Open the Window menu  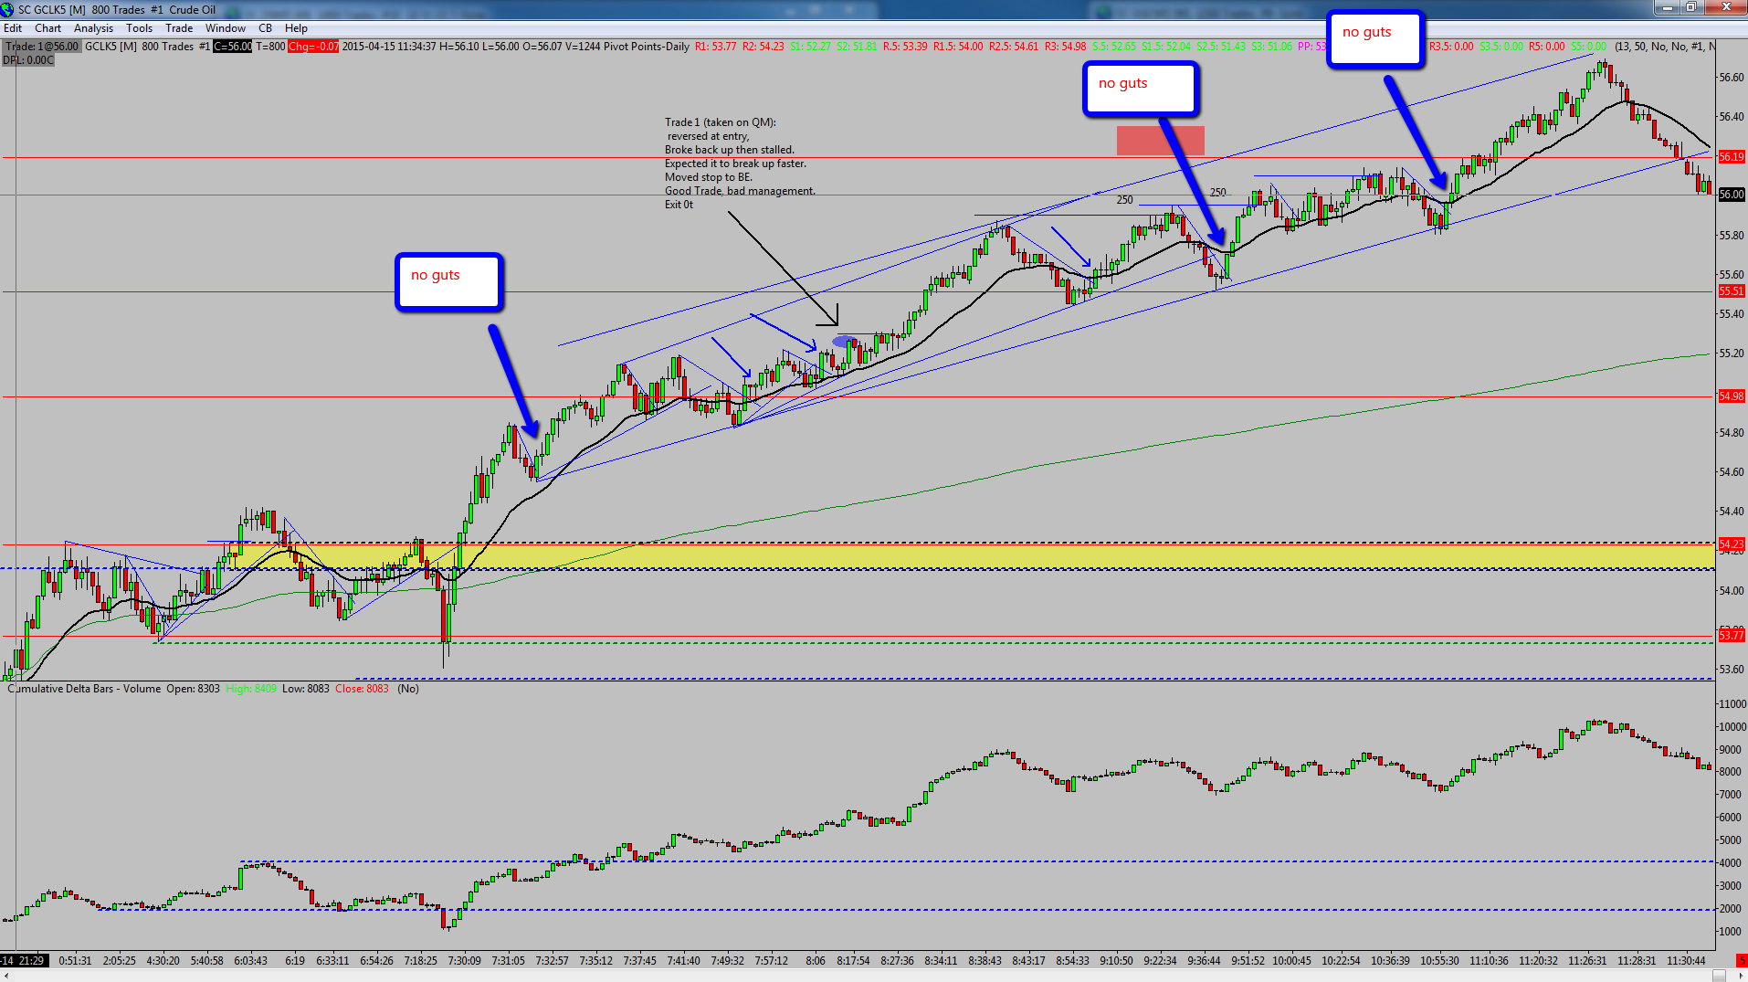(226, 28)
